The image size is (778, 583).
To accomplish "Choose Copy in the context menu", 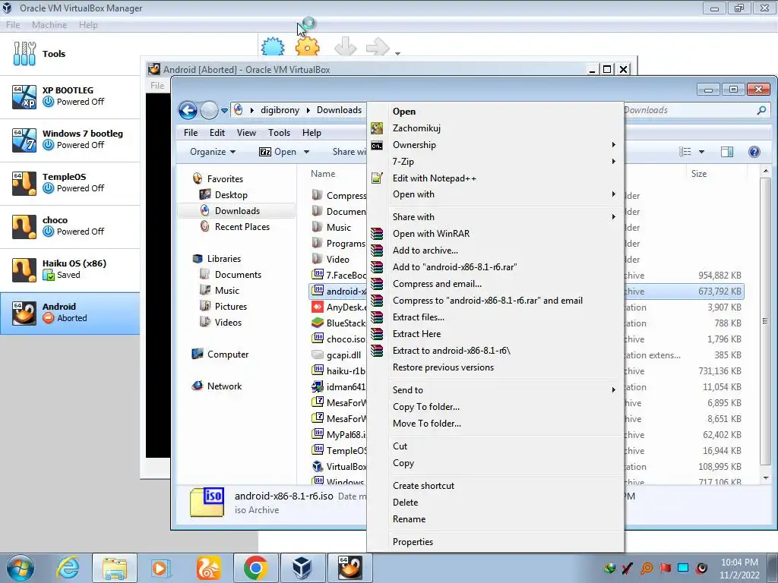I will click(495, 463).
